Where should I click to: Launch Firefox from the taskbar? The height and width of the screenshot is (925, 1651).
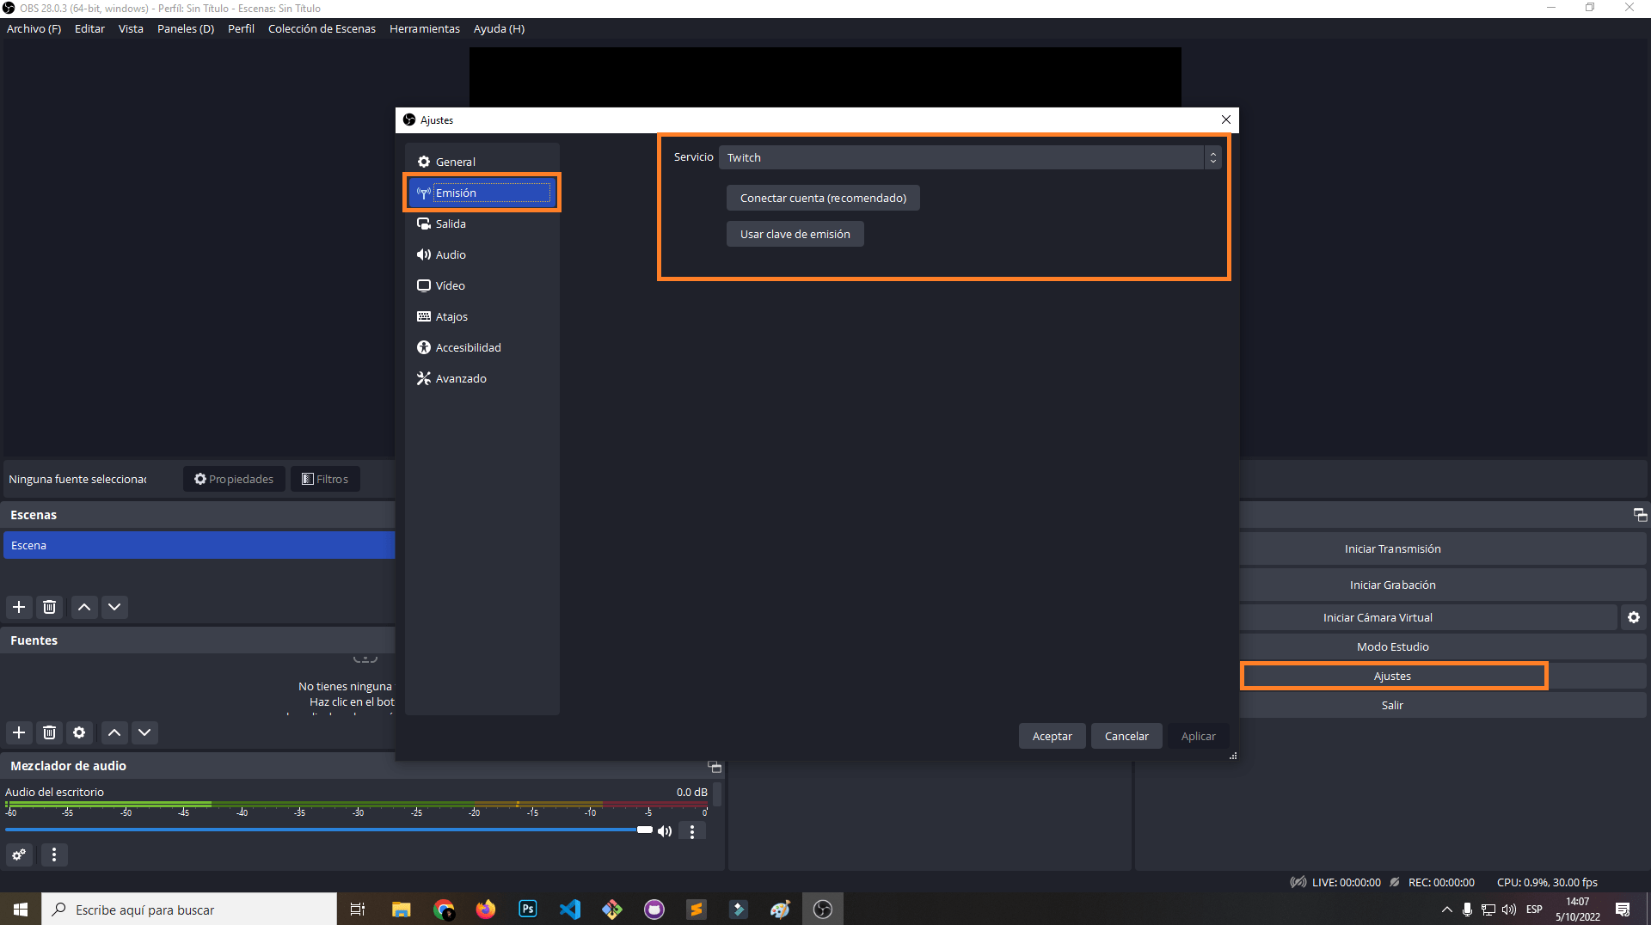pos(485,909)
